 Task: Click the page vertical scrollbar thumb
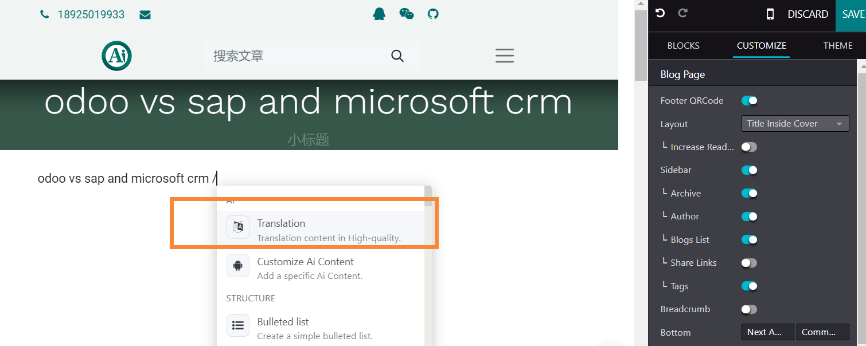[641, 46]
